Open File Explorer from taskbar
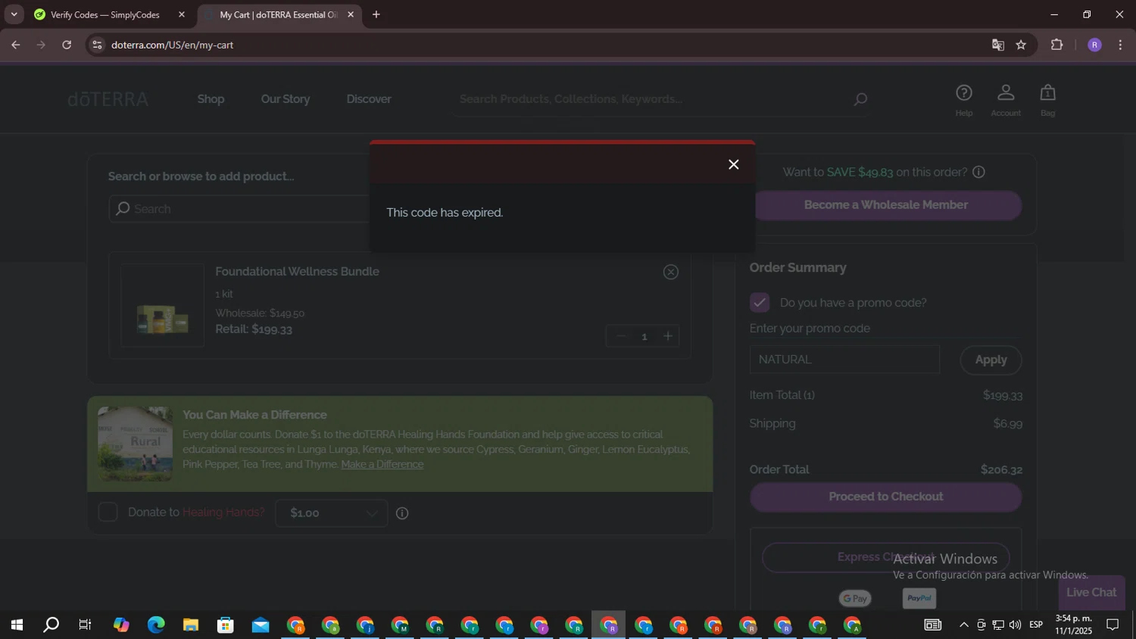This screenshot has height=639, width=1136. [x=191, y=625]
